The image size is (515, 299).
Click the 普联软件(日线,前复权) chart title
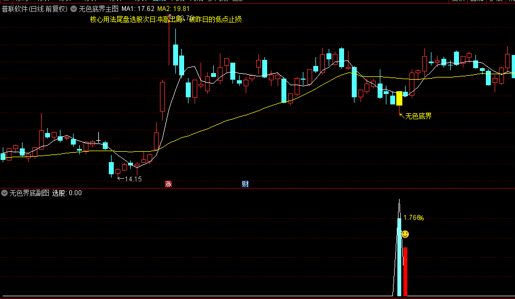click(x=35, y=9)
